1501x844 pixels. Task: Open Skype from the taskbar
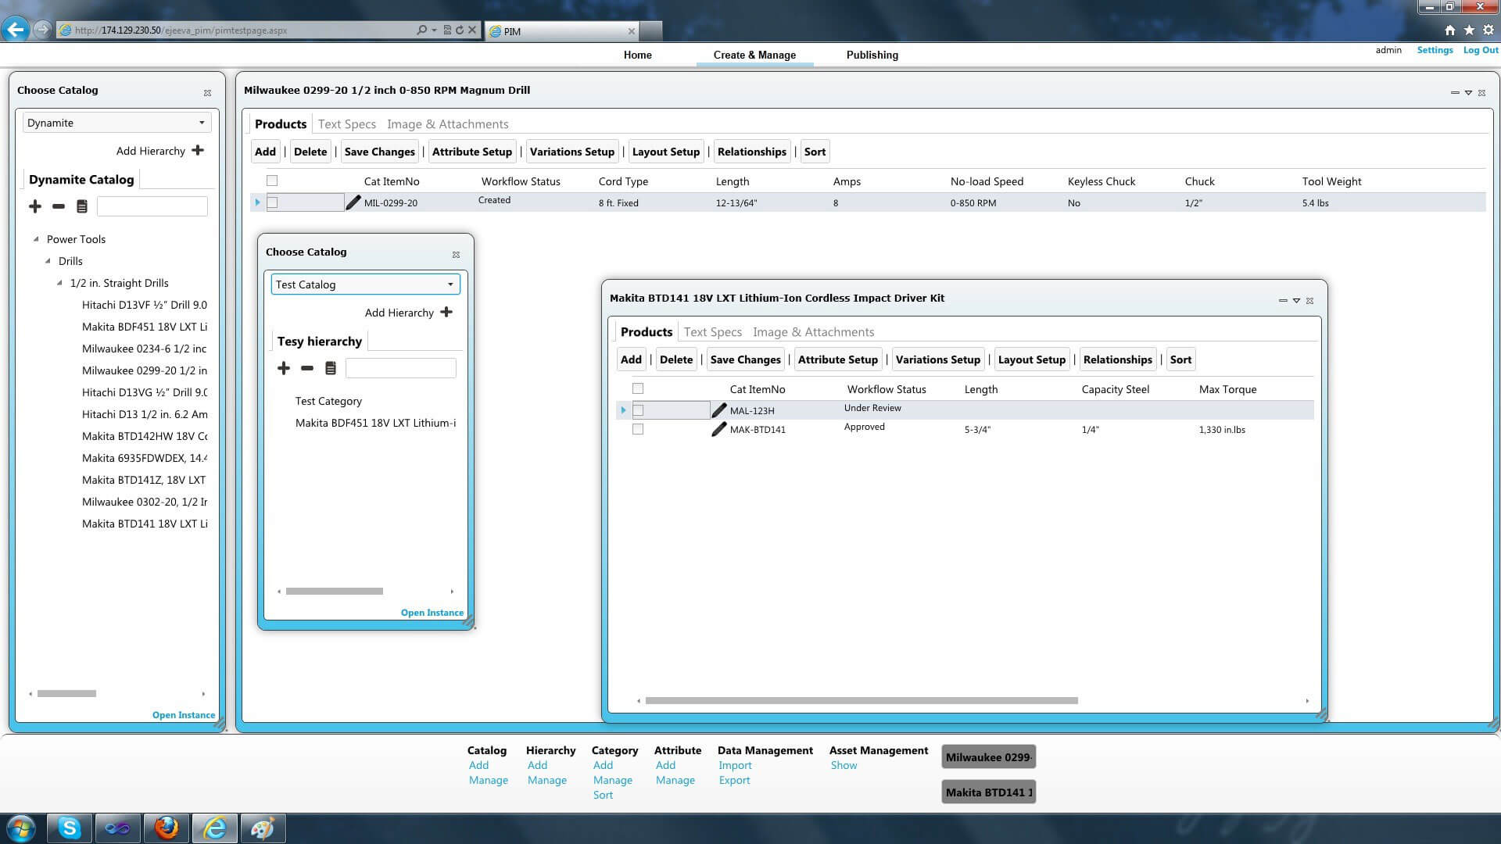click(x=70, y=828)
